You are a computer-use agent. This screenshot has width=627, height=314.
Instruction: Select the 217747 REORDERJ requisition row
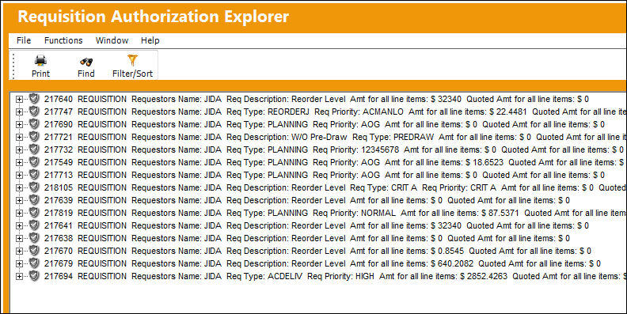tap(335, 112)
